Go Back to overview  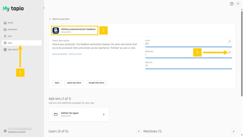click(61, 19)
